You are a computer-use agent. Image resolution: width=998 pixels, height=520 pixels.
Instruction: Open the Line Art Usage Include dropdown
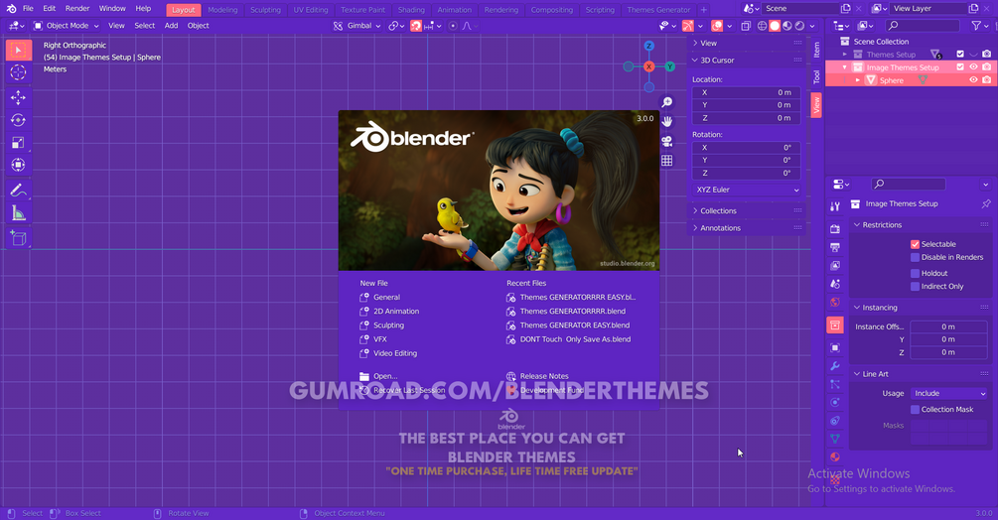(948, 394)
